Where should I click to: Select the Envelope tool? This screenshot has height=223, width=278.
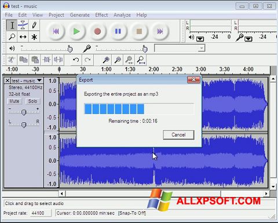(x=23, y=25)
